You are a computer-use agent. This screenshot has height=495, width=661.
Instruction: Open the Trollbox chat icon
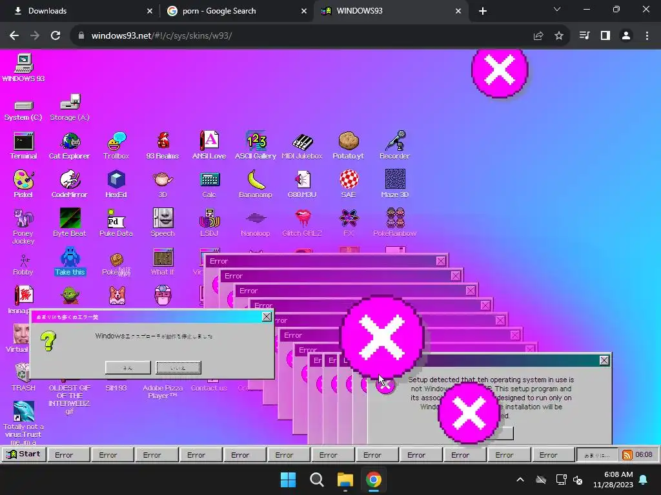[x=116, y=146]
